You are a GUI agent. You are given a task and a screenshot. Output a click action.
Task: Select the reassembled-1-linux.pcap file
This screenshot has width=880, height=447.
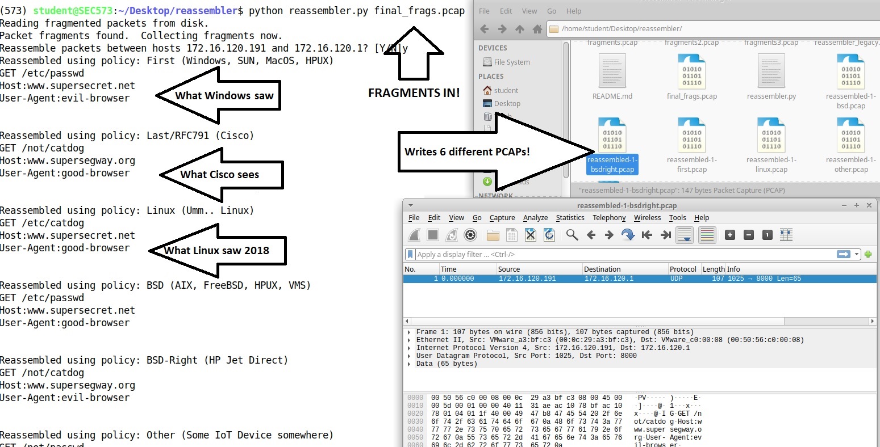[771, 145]
